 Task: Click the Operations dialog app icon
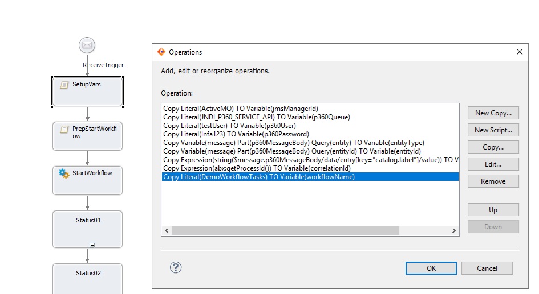pos(161,52)
